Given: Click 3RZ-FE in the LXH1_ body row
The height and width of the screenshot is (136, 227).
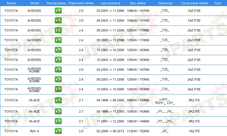Looking at the screenshot, I should click(194, 100).
